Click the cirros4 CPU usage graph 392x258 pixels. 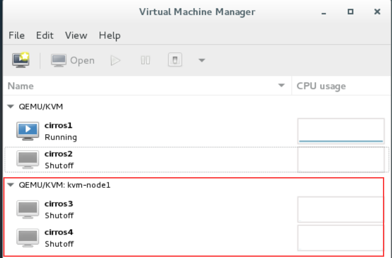pyautogui.click(x=341, y=238)
